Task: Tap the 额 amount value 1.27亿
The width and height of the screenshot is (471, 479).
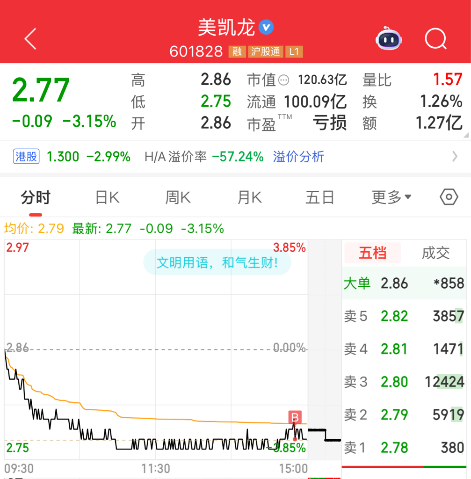Action: click(x=439, y=123)
